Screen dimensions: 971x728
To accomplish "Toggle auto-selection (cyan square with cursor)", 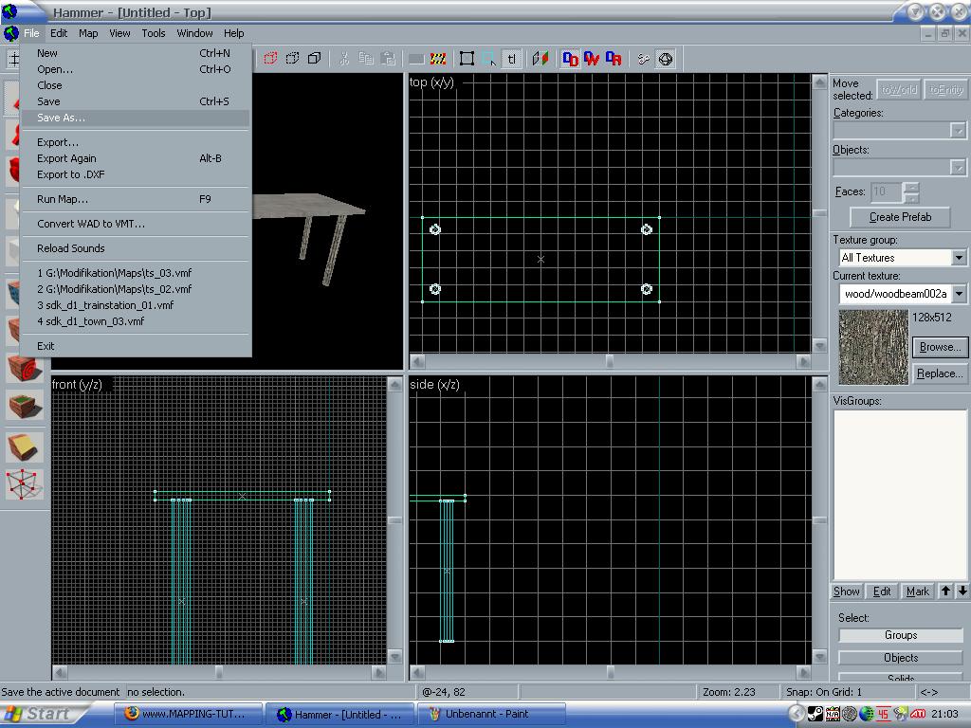I will point(488,59).
